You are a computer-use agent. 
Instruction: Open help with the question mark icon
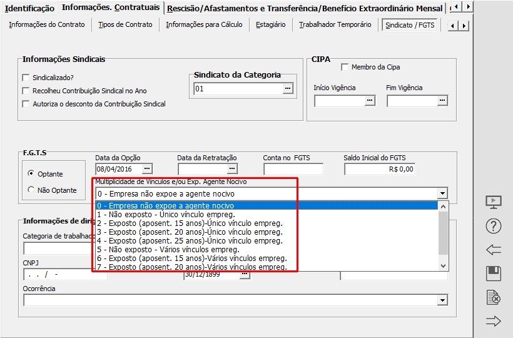[x=494, y=227]
